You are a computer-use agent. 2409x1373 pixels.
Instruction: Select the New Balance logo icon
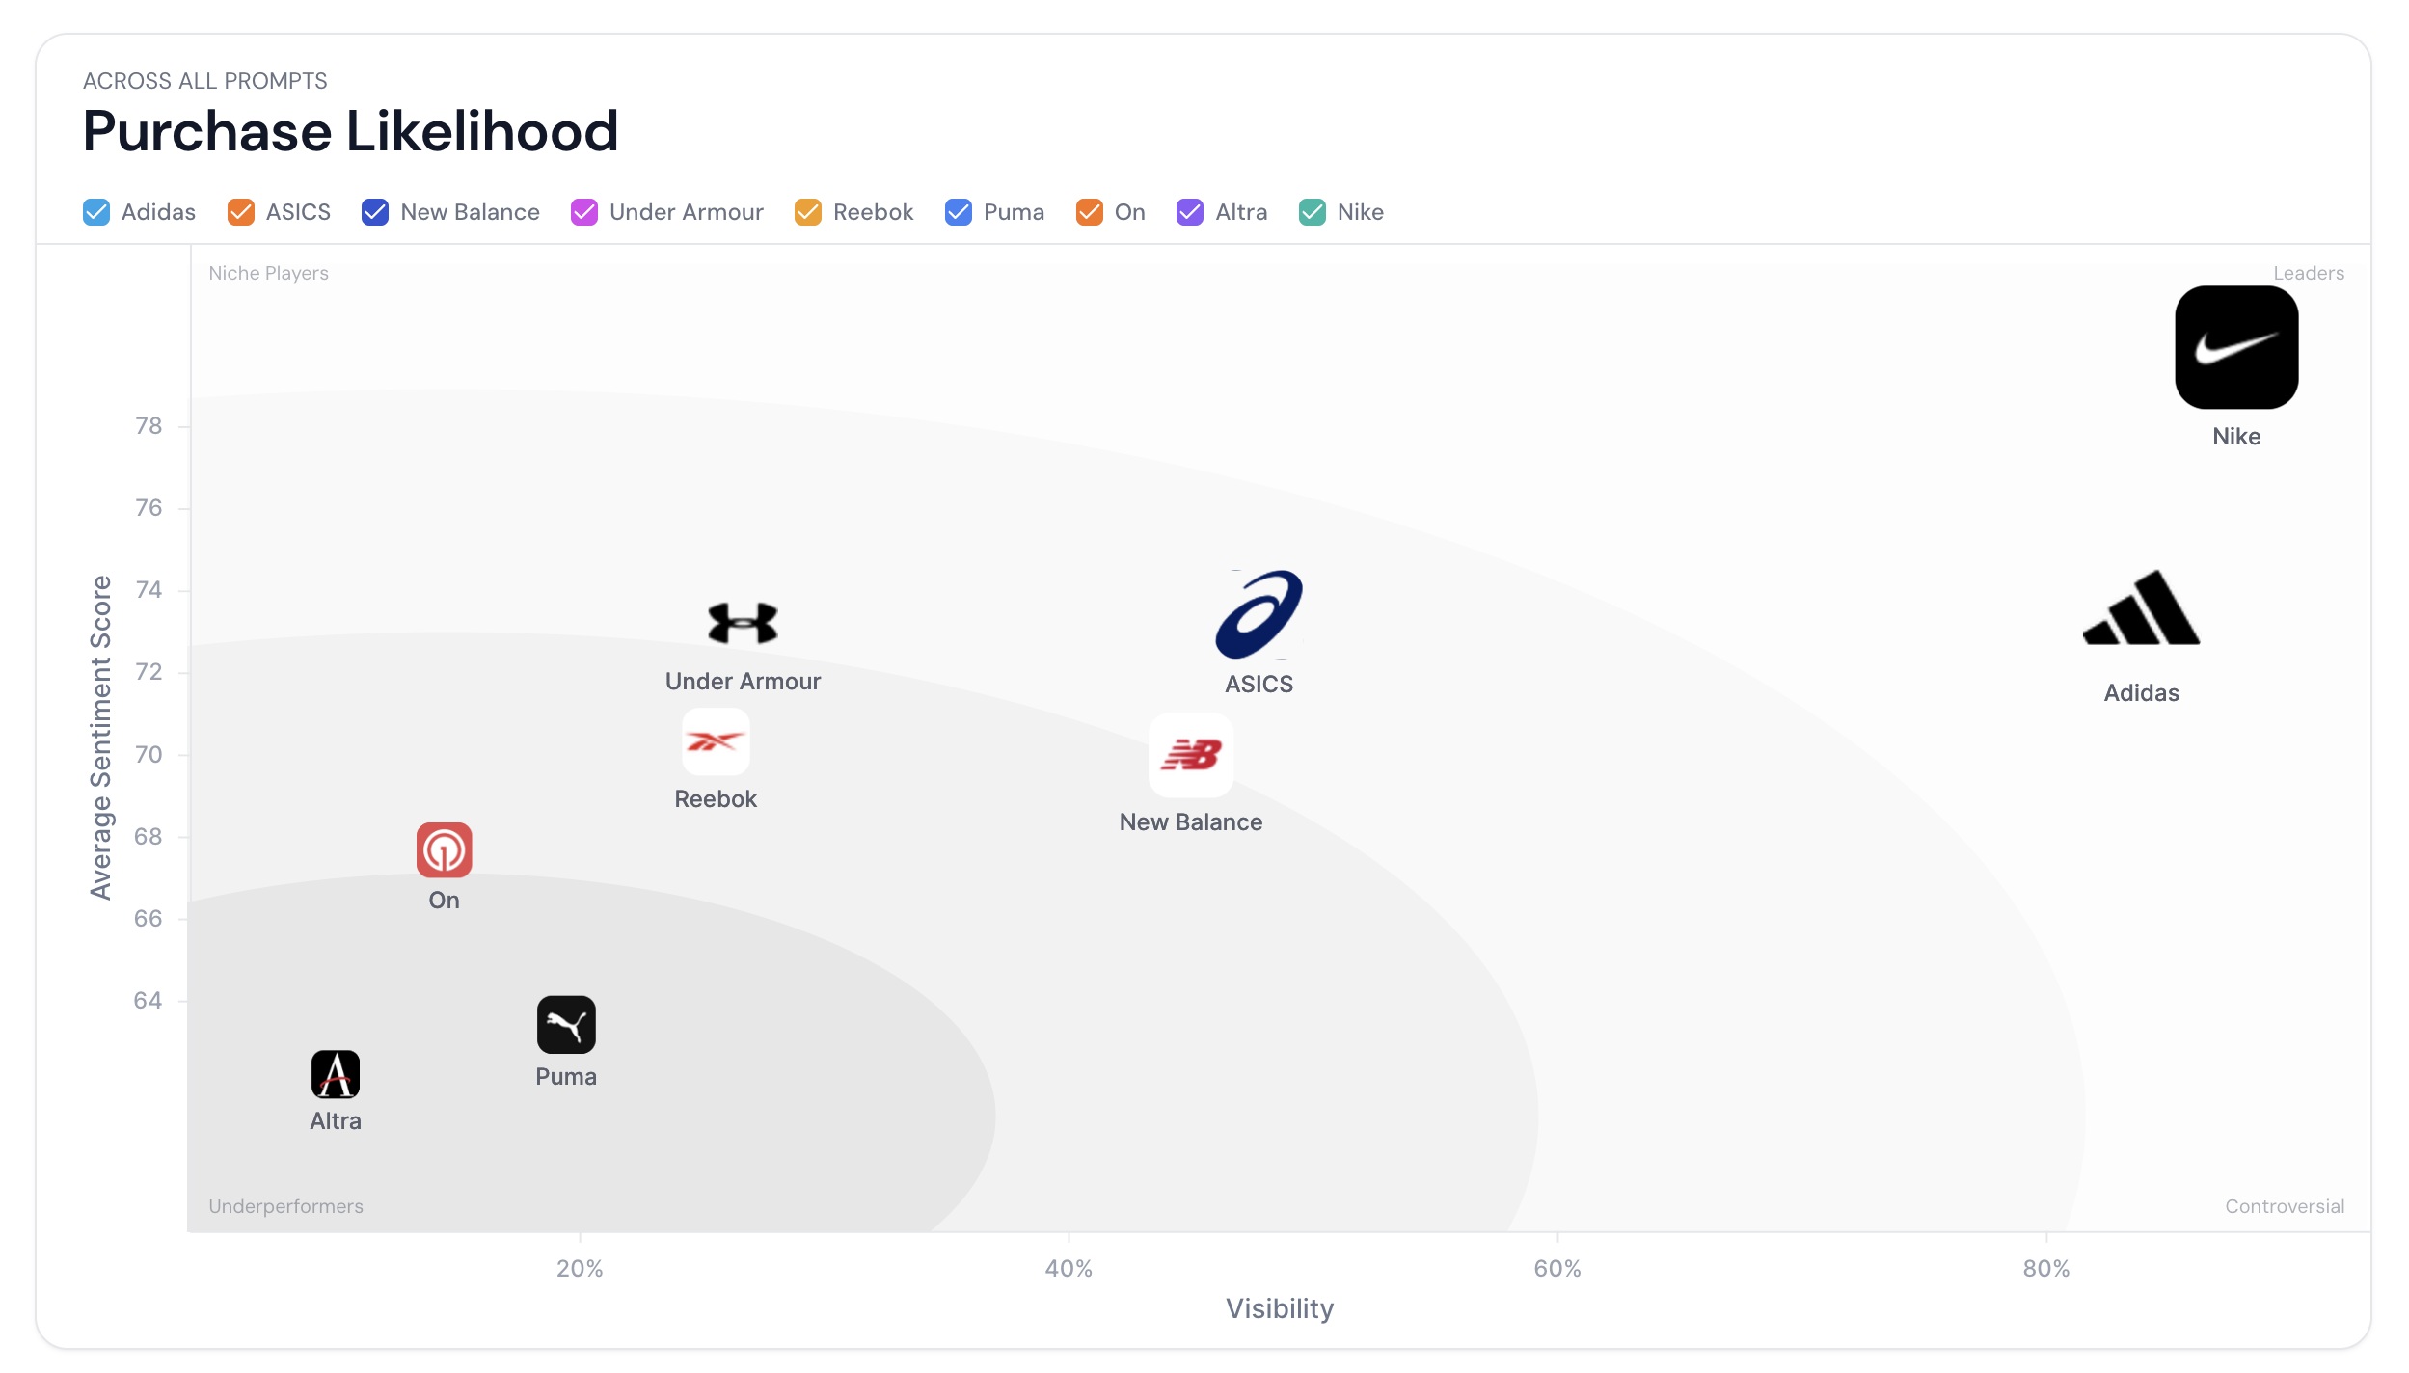point(1191,755)
